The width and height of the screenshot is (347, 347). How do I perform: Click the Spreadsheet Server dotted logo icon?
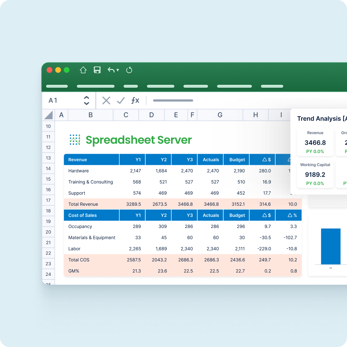click(75, 139)
